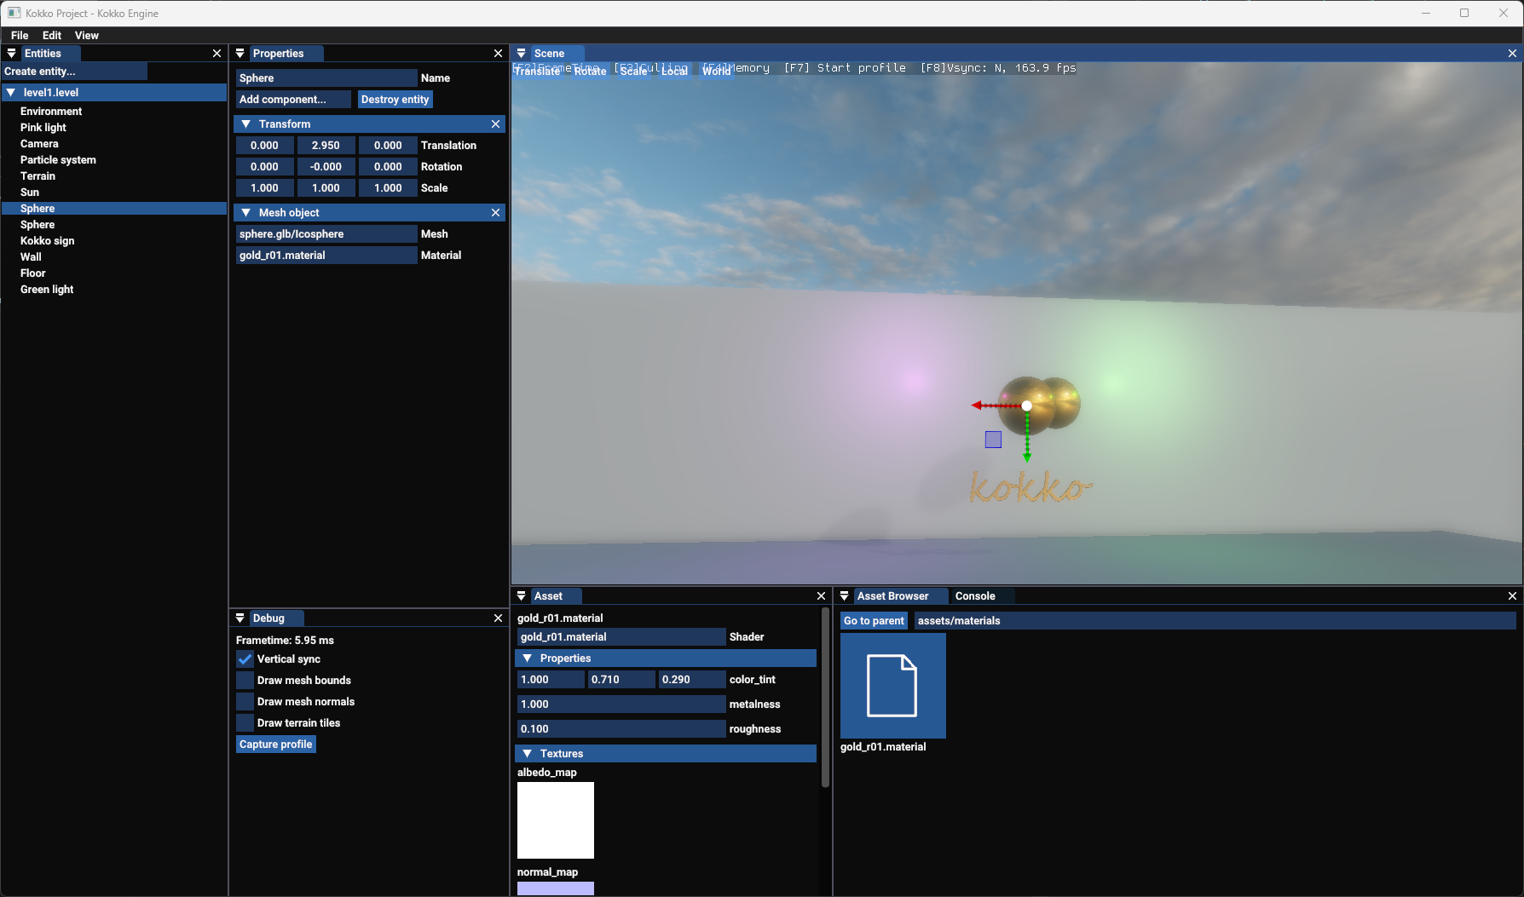Open the Asset Browser panel options menu
Viewport: 1524px width, 897px height.
tap(845, 595)
